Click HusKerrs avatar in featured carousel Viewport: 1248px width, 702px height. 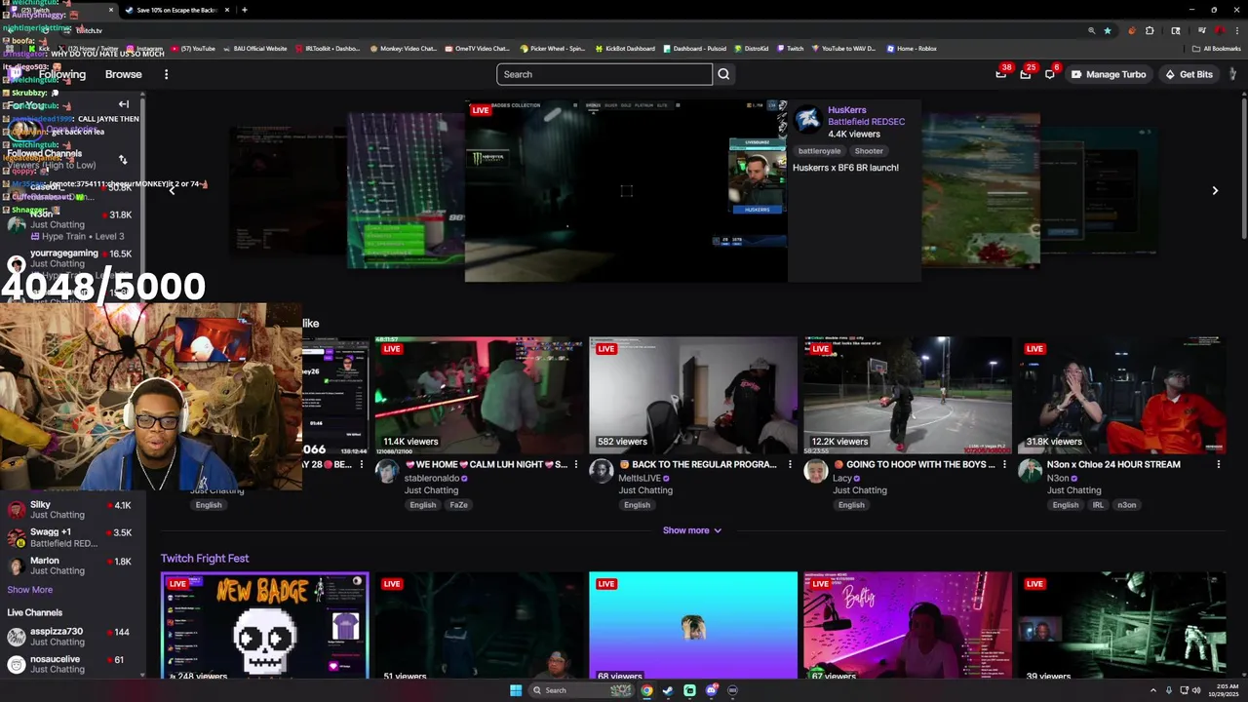coord(807,119)
